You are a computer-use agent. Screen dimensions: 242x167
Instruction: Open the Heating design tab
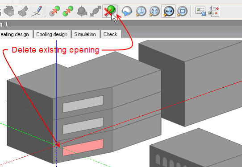click(x=16, y=34)
